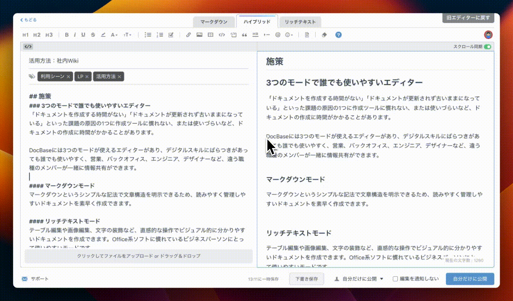Remove the LP tag with its × button
The height and width of the screenshot is (301, 513).
(87, 77)
